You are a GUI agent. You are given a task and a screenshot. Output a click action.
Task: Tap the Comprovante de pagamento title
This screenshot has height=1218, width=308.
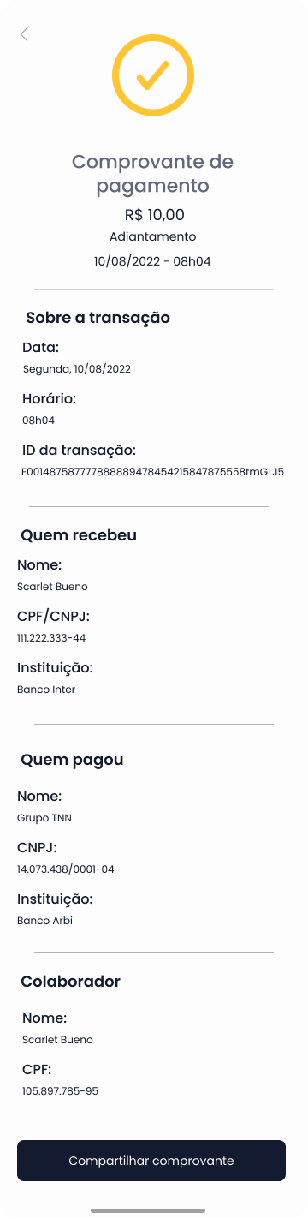153,173
